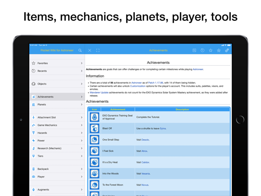
Task: Click the link share icon in top bar
Action: (x=227, y=50)
